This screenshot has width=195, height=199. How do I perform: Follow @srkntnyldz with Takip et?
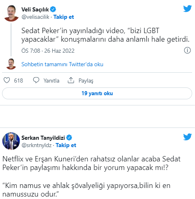[x=66, y=145]
